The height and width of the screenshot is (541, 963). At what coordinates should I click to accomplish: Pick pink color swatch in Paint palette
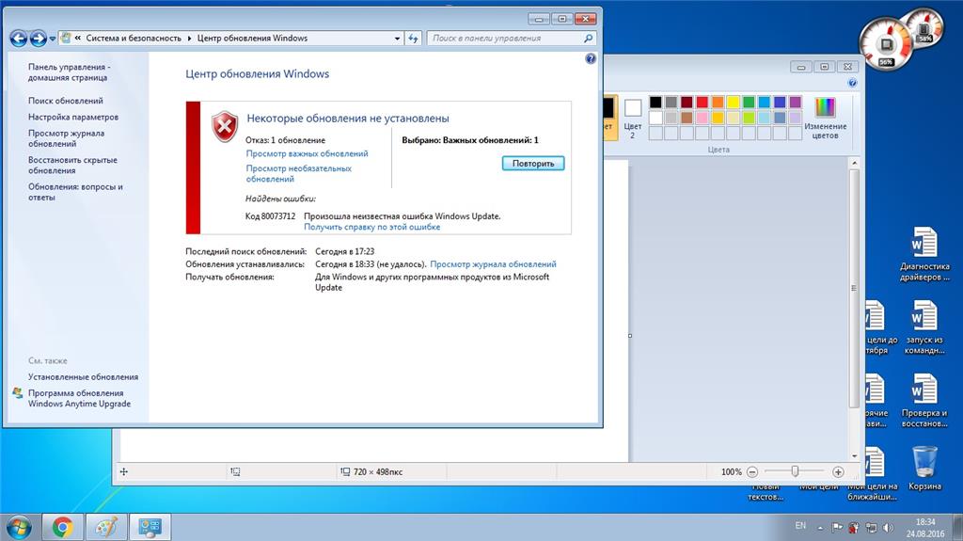pos(702,118)
